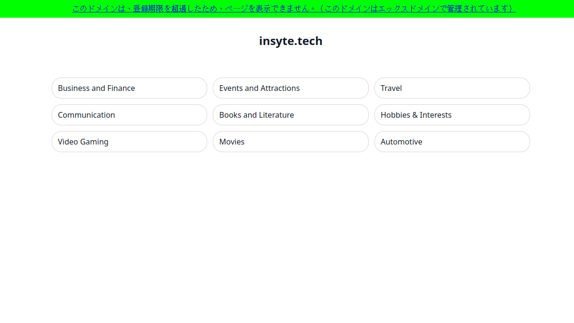574x323 pixels.
Task: Open the Video Gaming category
Action: [129, 142]
